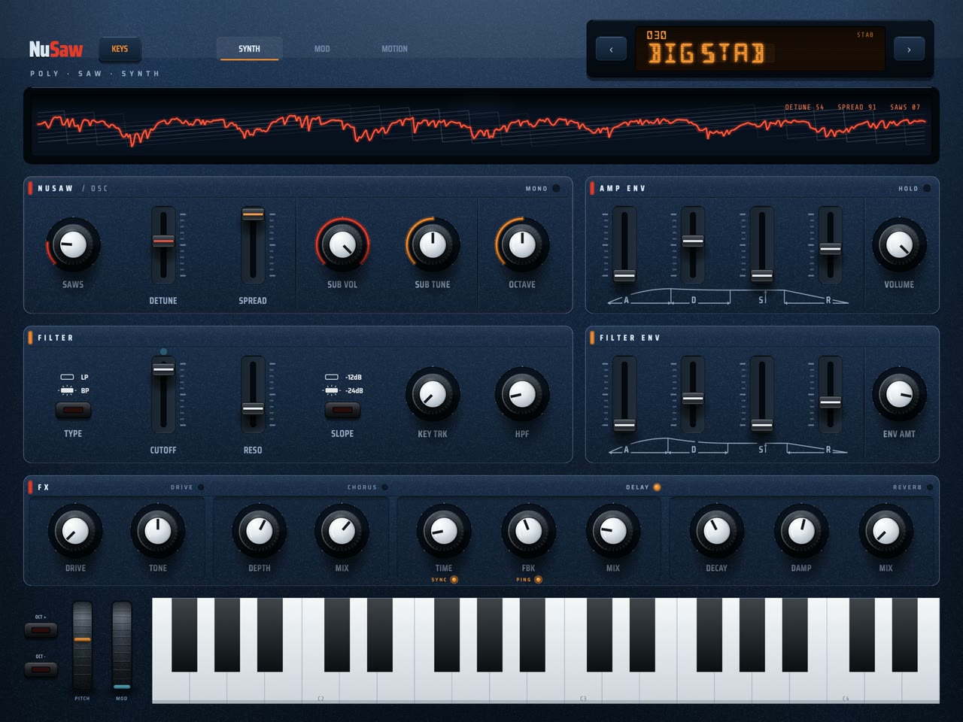963x722 pixels.
Task: Click the AMP ENV decay slider
Action: pos(693,245)
